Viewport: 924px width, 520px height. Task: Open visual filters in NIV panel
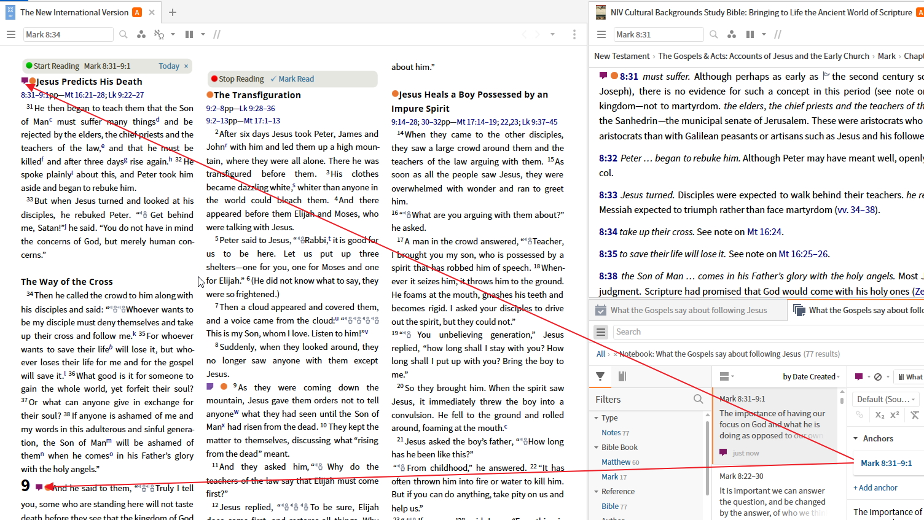click(x=141, y=34)
